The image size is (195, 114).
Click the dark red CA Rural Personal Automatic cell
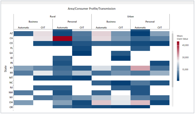tap(62, 39)
